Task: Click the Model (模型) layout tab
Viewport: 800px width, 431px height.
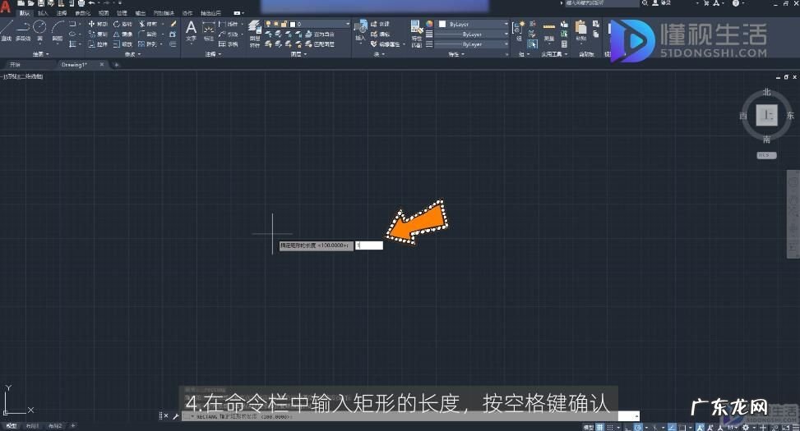Action: 11,425
